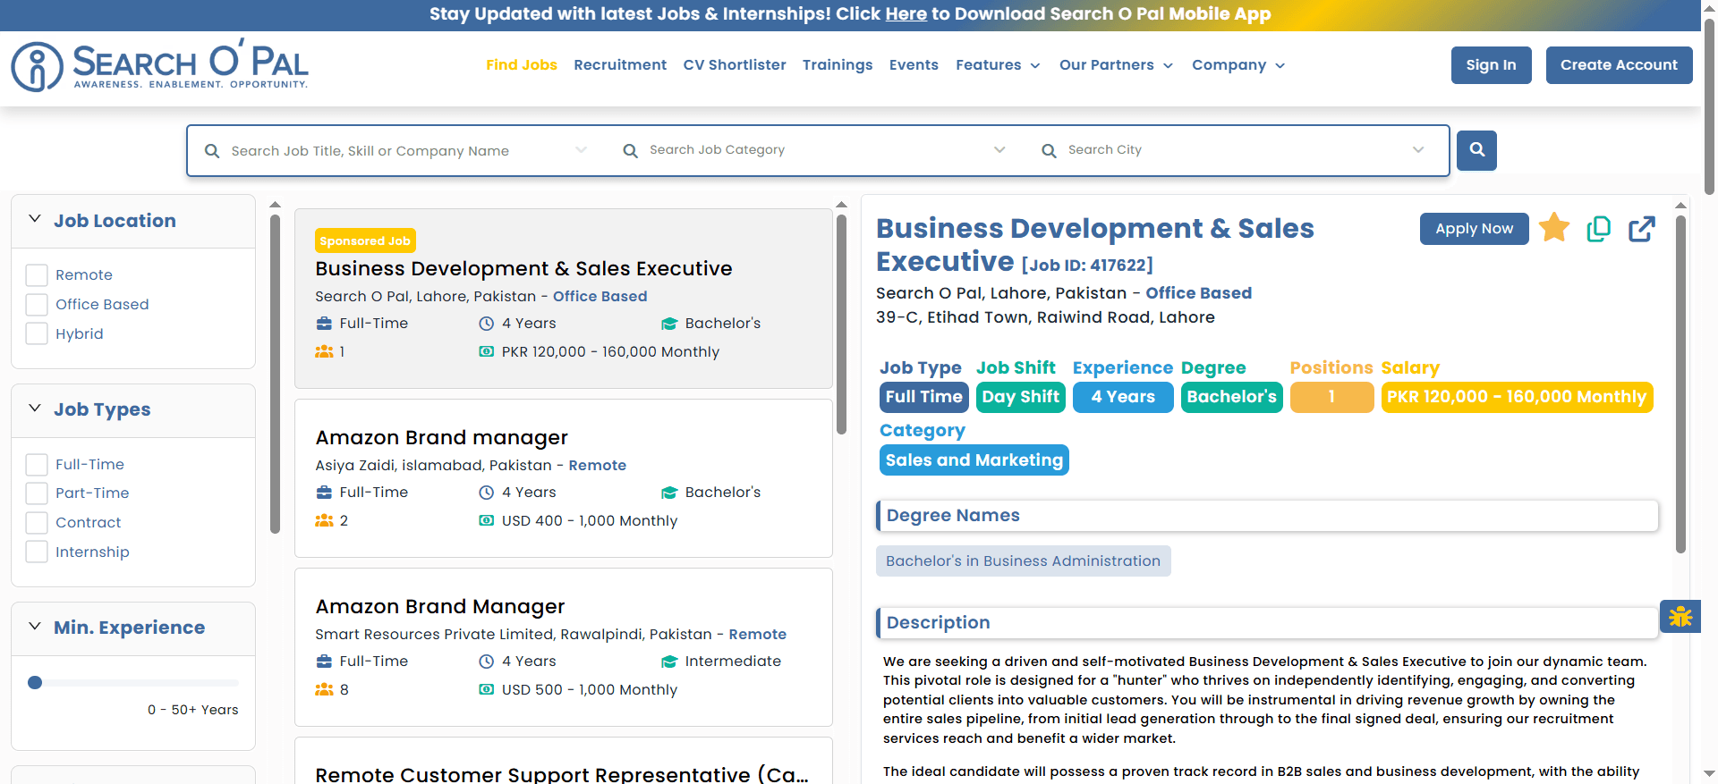Click the Sign In button
Image resolution: width=1718 pixels, height=784 pixels.
click(1492, 65)
